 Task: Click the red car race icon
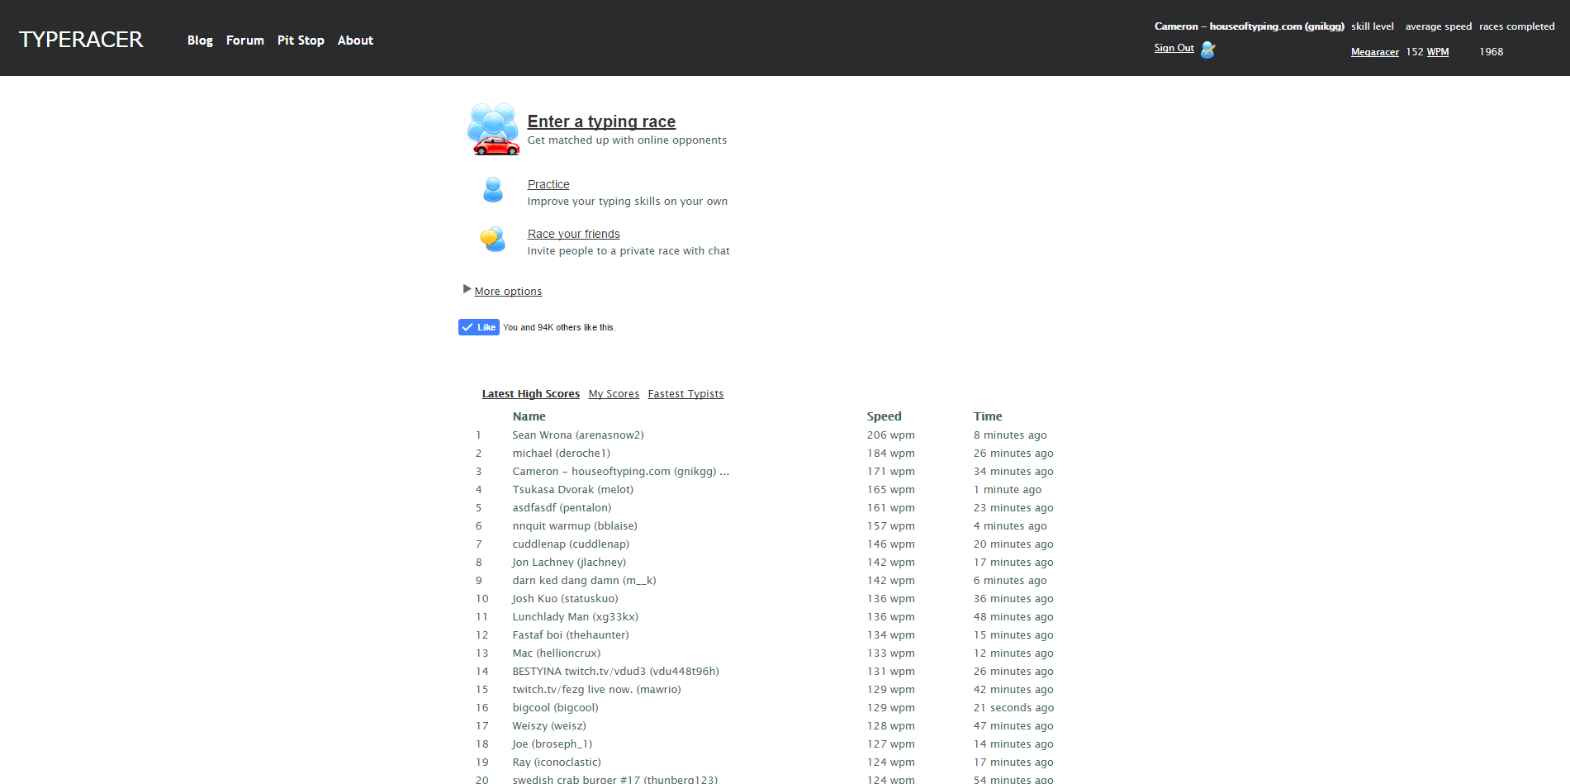pyautogui.click(x=496, y=147)
